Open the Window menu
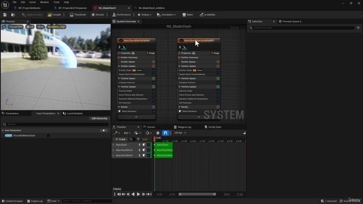Image resolution: width=363 pixels, height=204 pixels. pyautogui.click(x=44, y=2)
